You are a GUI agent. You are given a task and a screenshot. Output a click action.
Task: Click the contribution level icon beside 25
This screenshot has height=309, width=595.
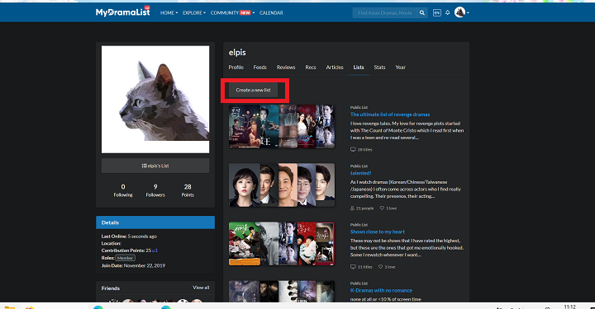[155, 250]
